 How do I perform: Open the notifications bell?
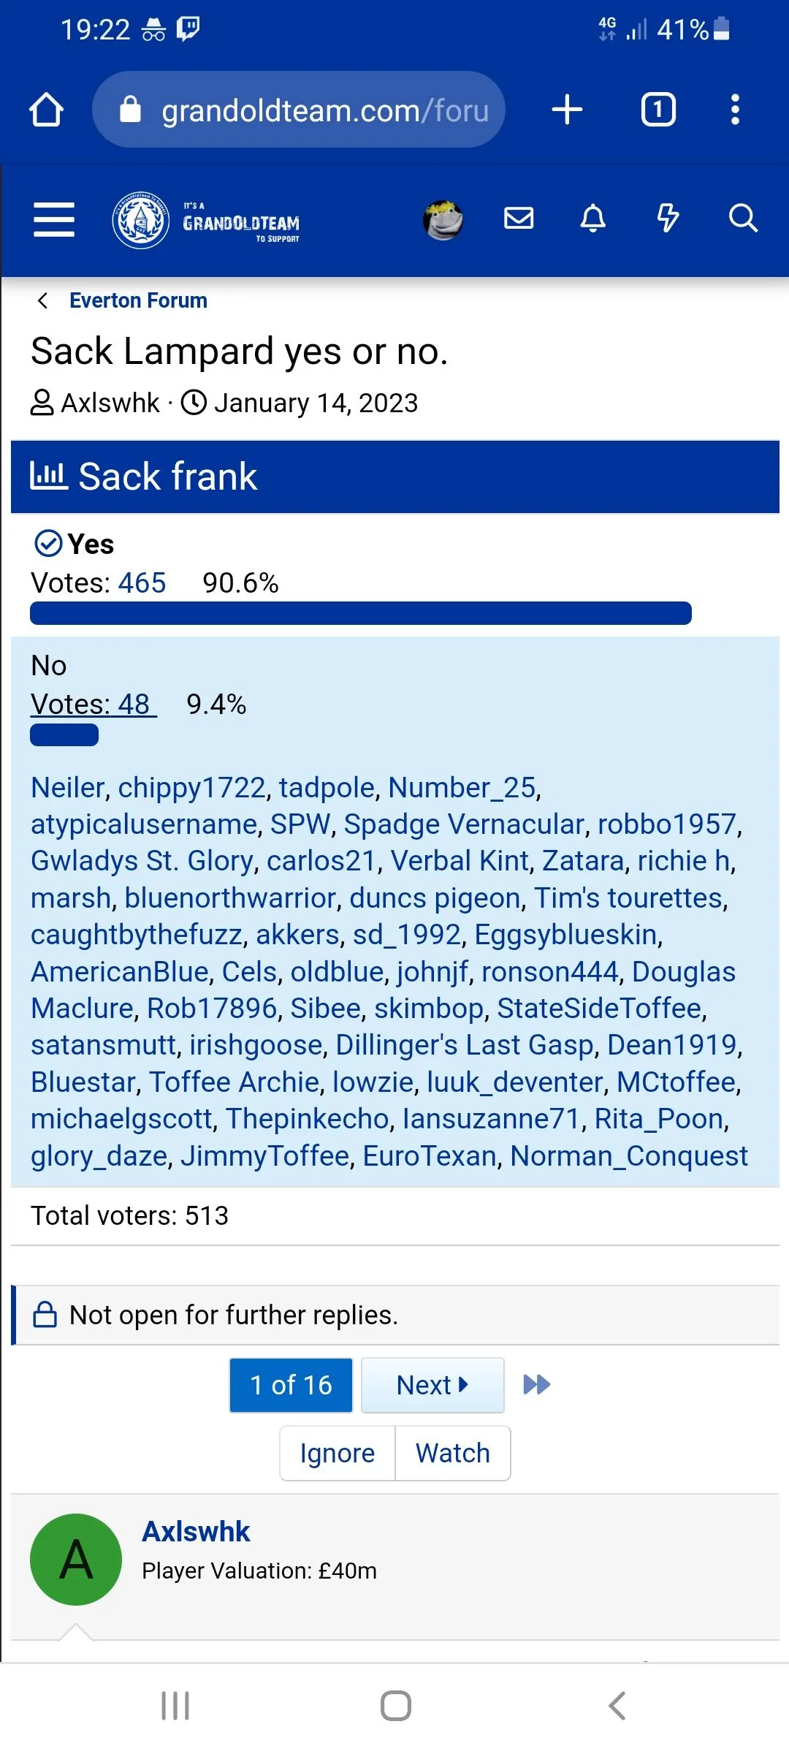click(592, 219)
